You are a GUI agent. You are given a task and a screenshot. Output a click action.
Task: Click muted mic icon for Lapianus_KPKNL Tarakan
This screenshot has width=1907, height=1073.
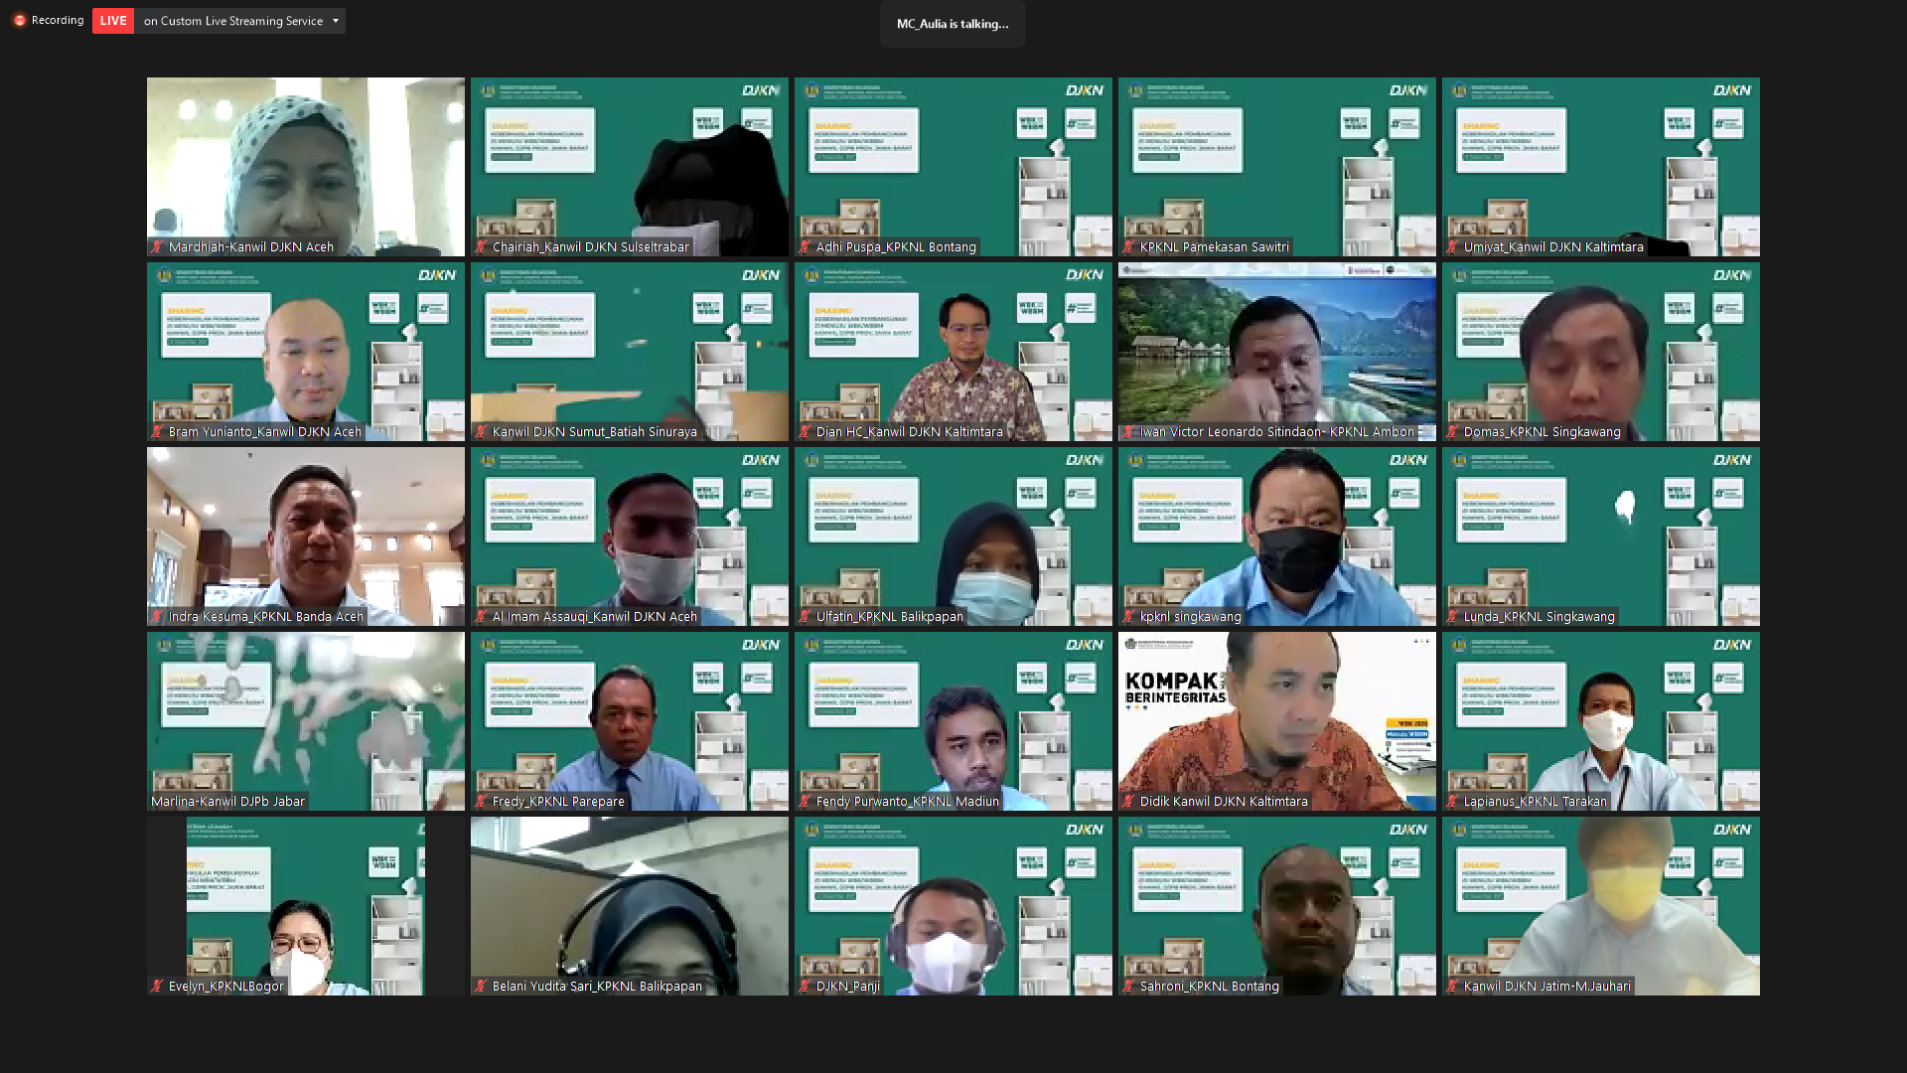click(1452, 802)
